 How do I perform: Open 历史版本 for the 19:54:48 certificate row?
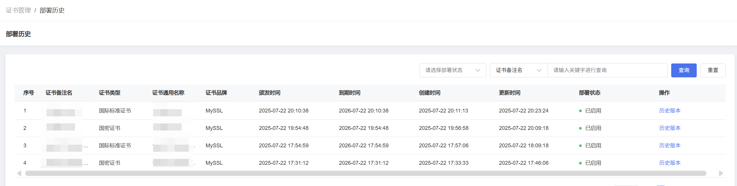click(x=670, y=128)
